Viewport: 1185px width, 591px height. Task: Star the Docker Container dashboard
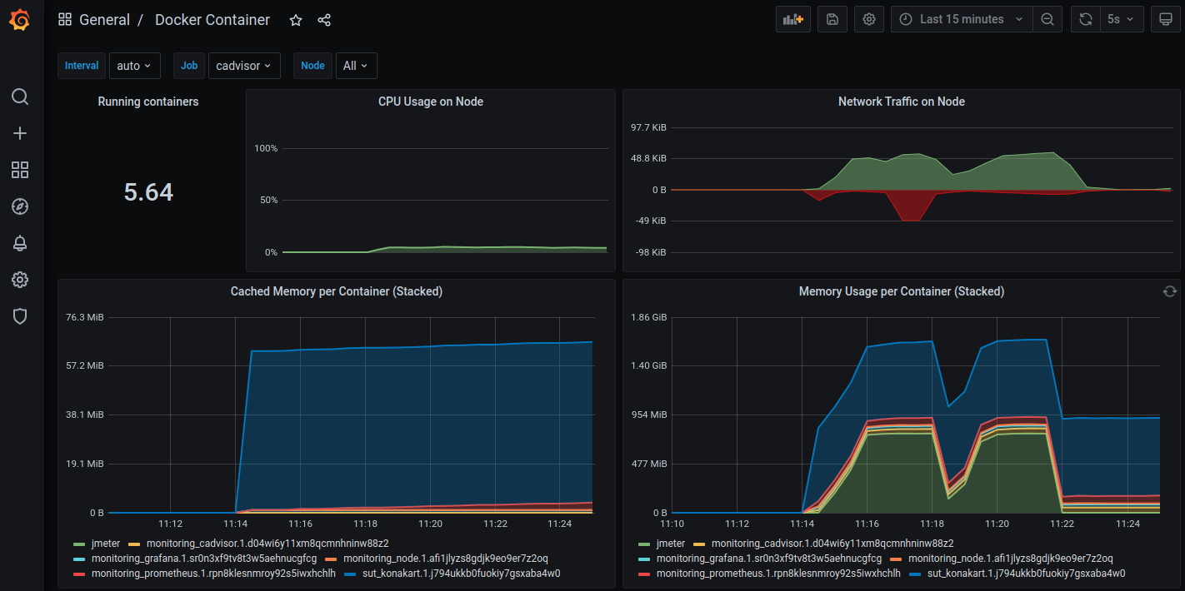tap(296, 20)
